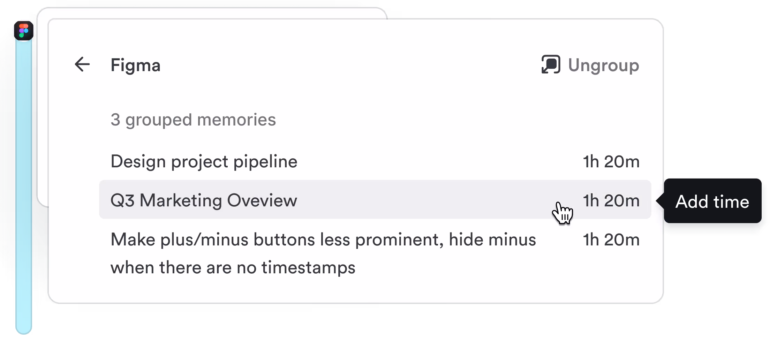Select the Q3 Marketing Oveview memory
This screenshot has width=777, height=350.
pos(204,200)
